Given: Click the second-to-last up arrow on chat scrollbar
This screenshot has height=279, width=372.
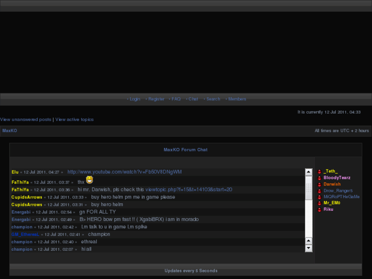Looking at the screenshot, I should tap(309, 241).
